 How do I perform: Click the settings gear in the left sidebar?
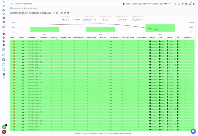(3, 59)
